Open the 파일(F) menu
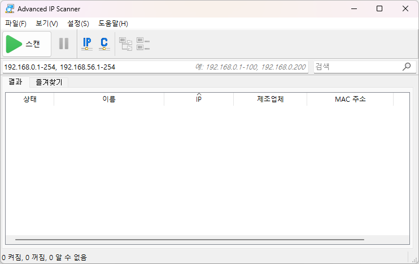Image resolution: width=419 pixels, height=264 pixels. [x=16, y=24]
